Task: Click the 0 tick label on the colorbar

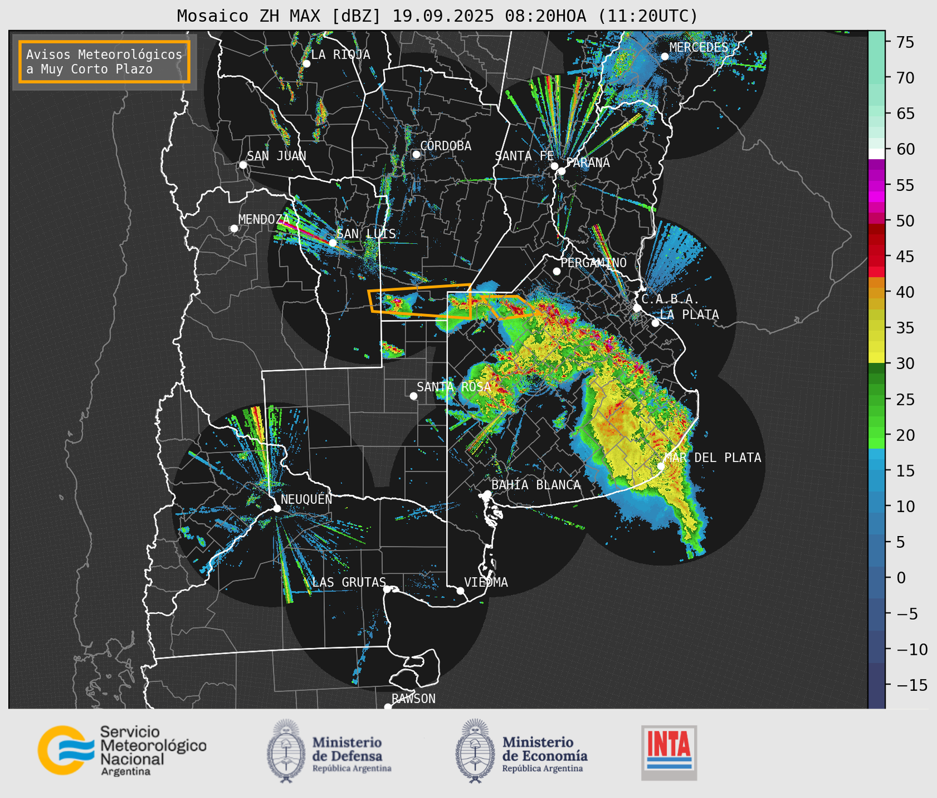Action: click(901, 578)
